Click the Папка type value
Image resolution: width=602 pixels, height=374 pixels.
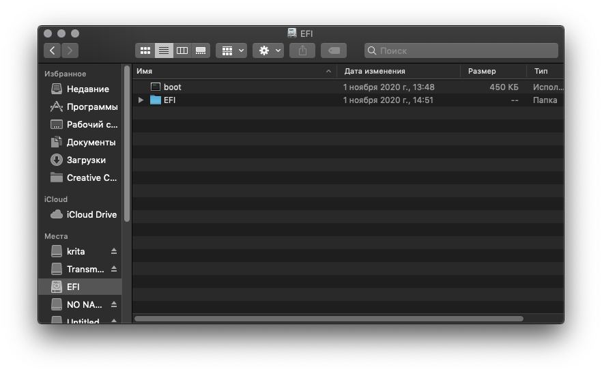[x=545, y=100]
